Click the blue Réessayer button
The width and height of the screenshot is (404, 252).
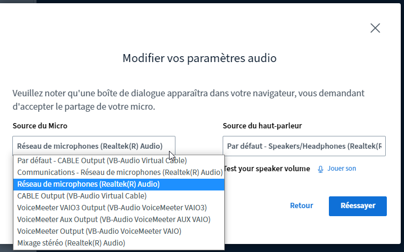coord(358,206)
